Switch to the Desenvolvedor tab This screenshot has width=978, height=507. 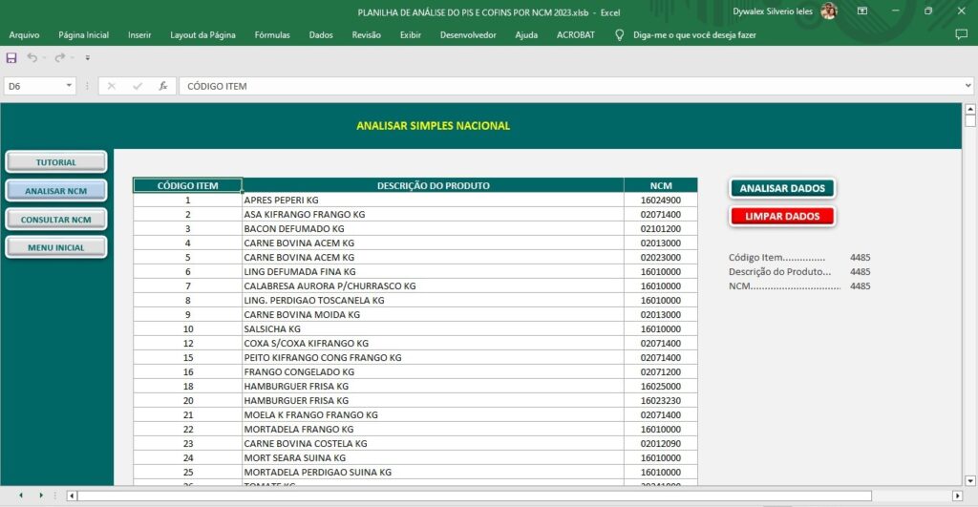(x=467, y=34)
